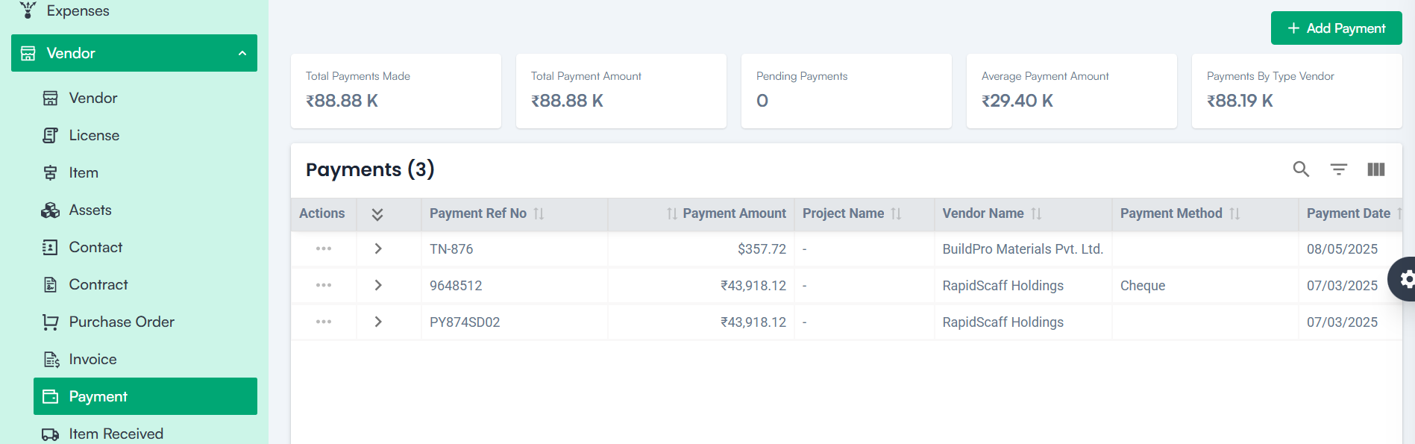Go to Invoice page

coord(145,359)
